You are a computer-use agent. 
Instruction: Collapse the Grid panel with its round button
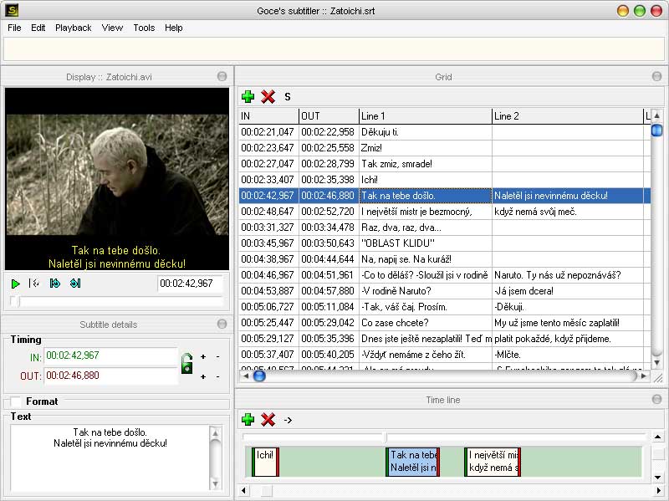coord(657,76)
